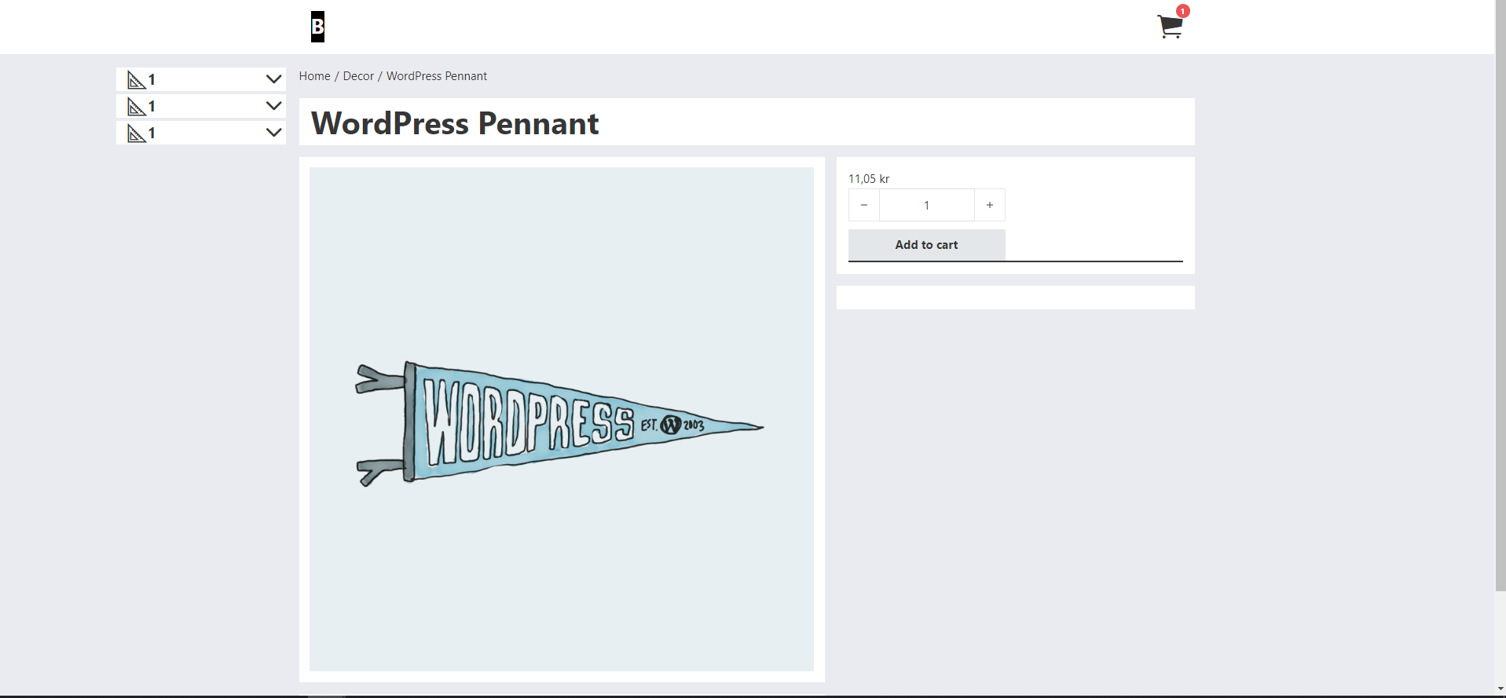This screenshot has height=698, width=1506.
Task: Click the red cart count badge
Action: point(1182,11)
